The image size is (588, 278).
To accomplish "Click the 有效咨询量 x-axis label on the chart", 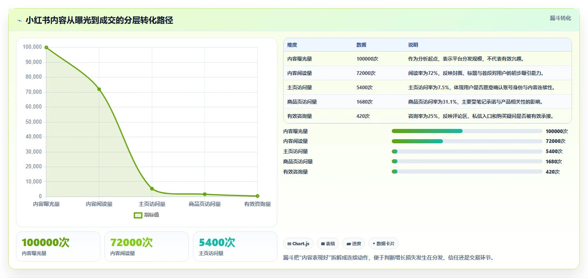I will click(257, 204).
